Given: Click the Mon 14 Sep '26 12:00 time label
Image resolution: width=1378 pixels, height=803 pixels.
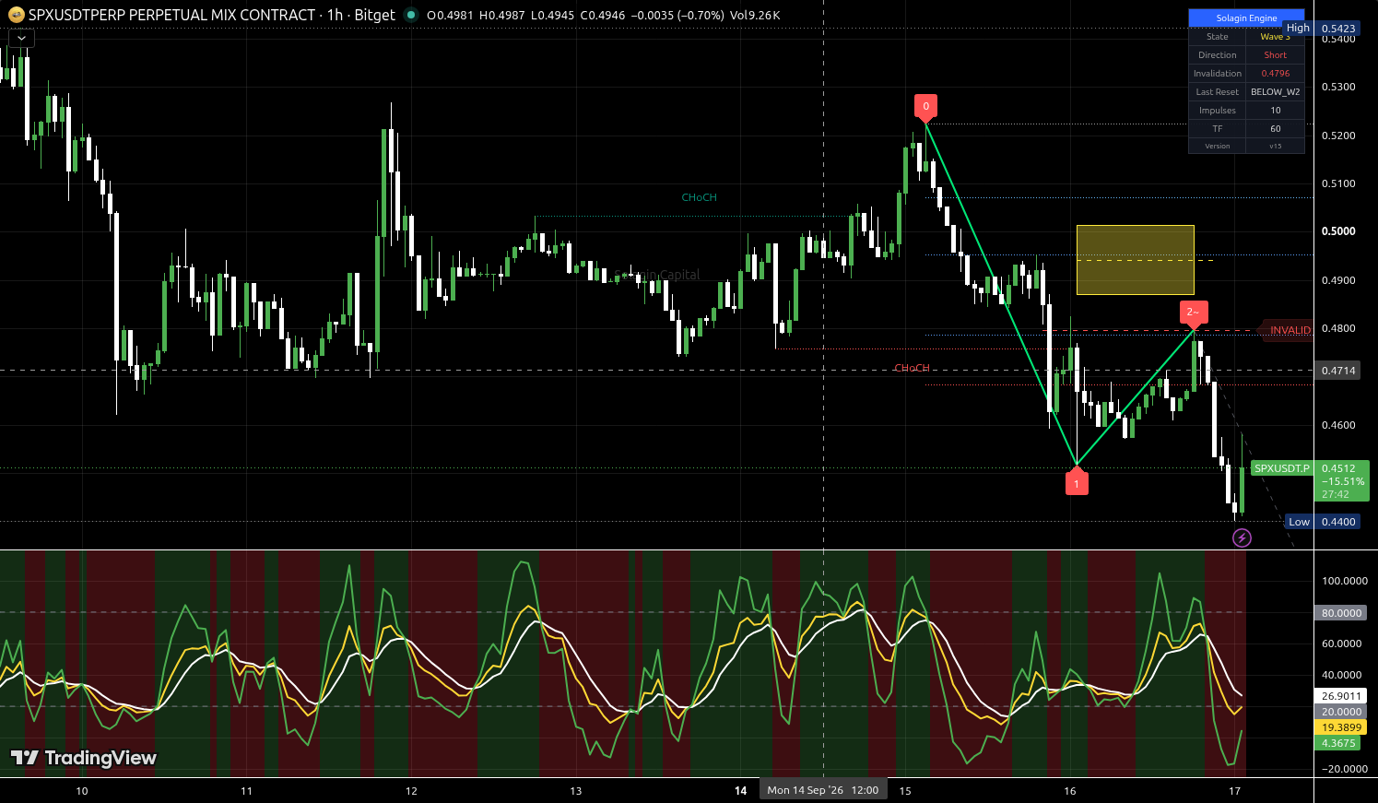Looking at the screenshot, I should coord(823,790).
